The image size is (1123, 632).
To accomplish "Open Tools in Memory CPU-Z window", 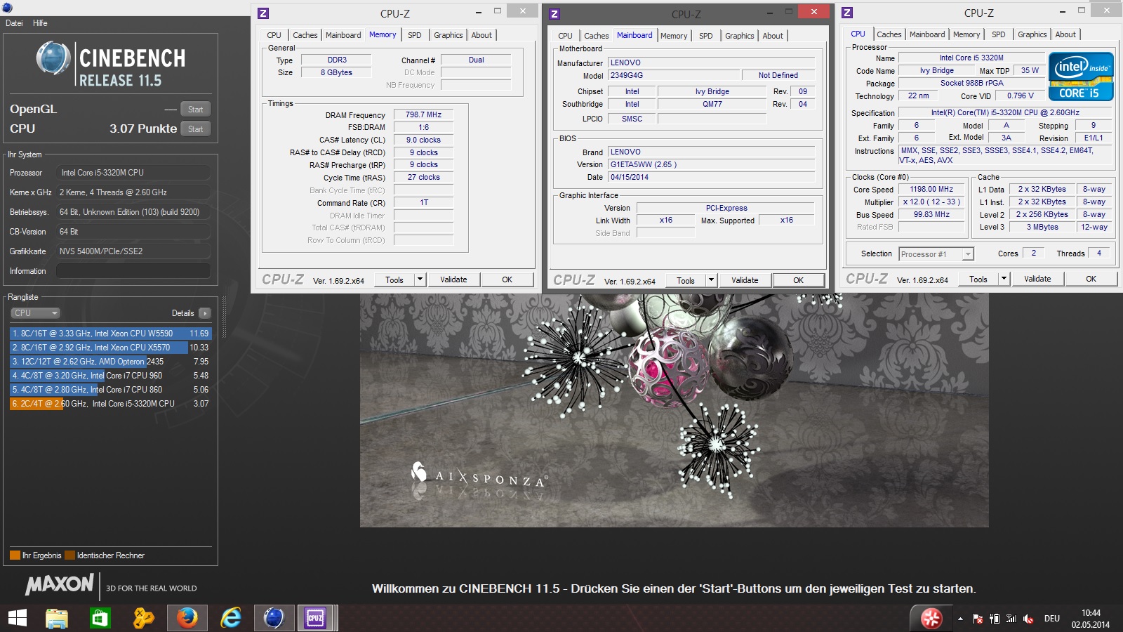I will pyautogui.click(x=394, y=279).
